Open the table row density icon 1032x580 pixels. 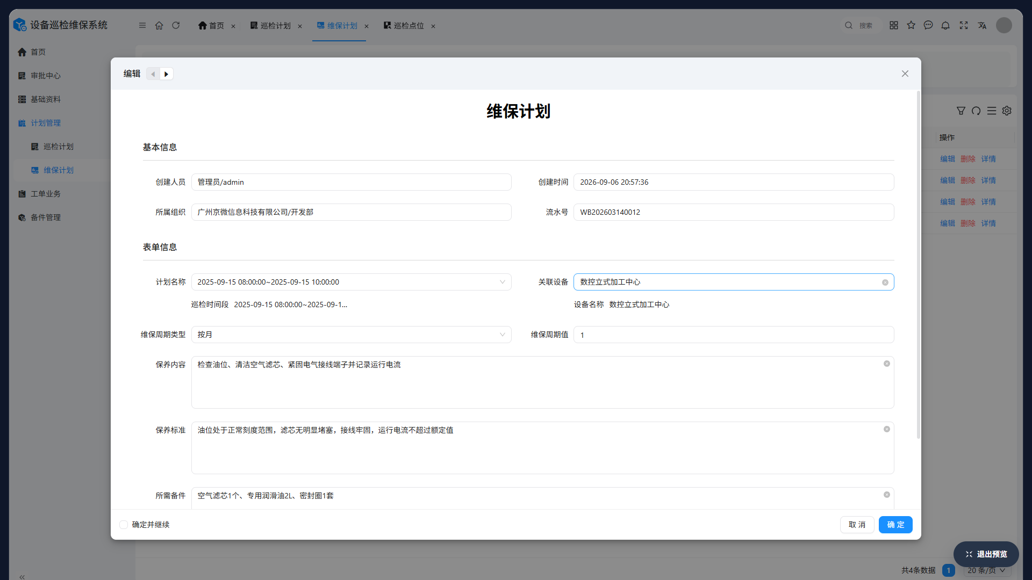click(992, 111)
